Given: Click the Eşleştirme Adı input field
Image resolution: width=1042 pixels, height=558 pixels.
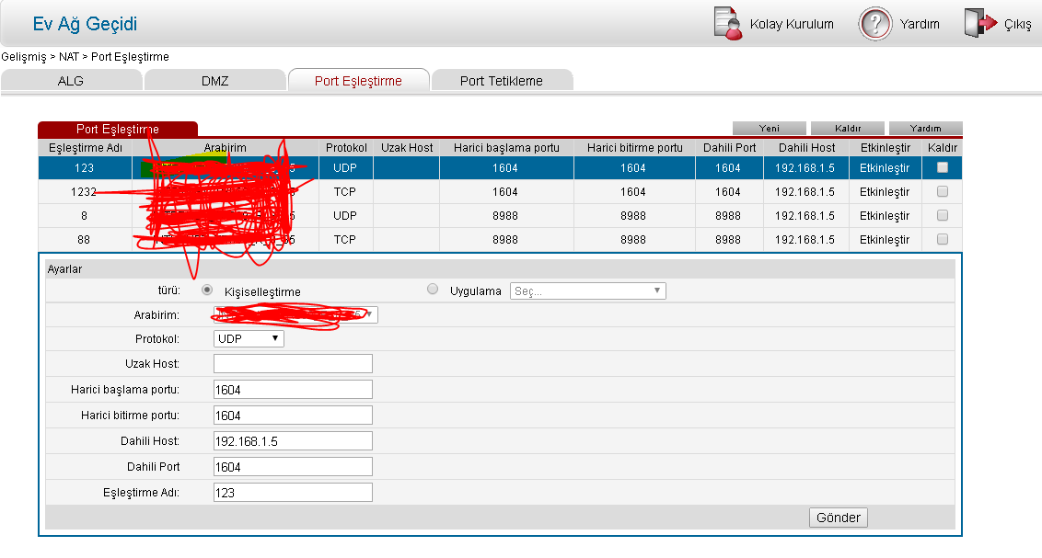Looking at the screenshot, I should click(293, 493).
